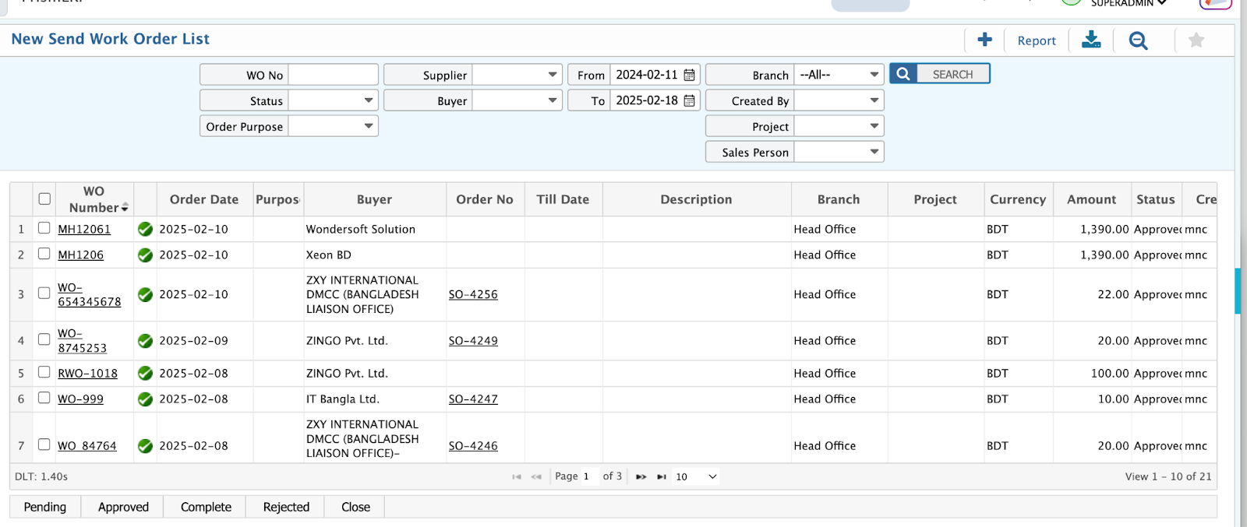
Task: Check the row for WO-8745253
Action: [44, 339]
